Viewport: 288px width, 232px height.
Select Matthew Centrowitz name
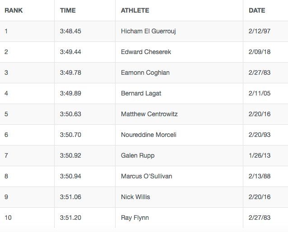click(x=149, y=114)
